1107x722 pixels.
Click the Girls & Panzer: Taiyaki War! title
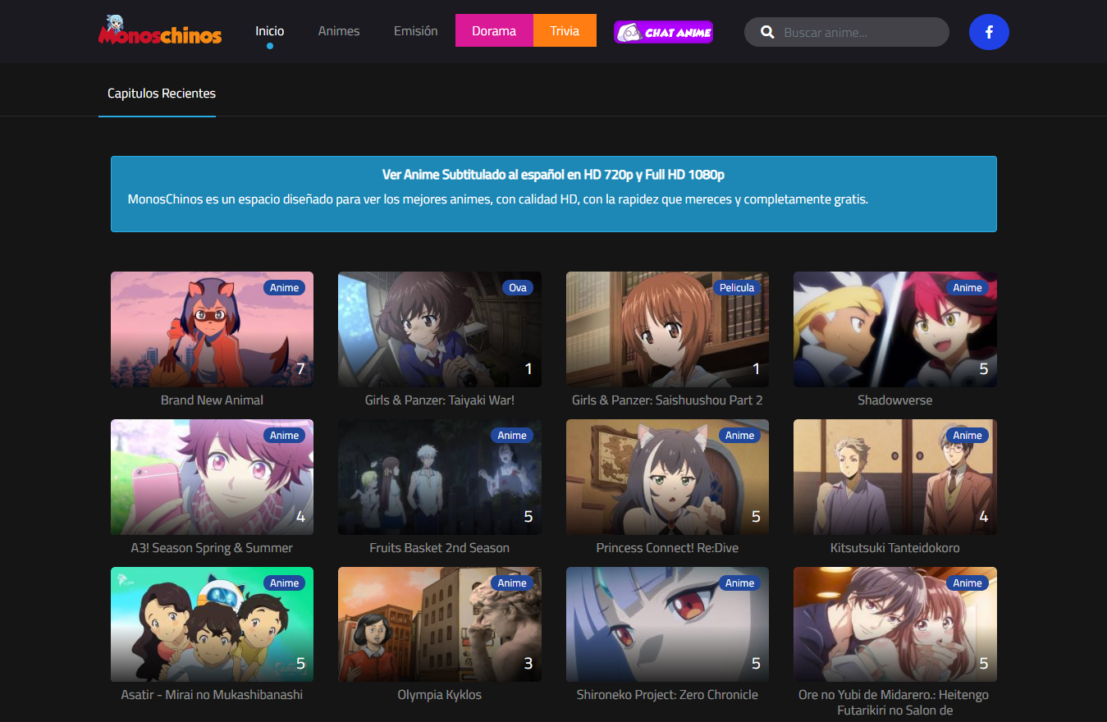tap(440, 400)
